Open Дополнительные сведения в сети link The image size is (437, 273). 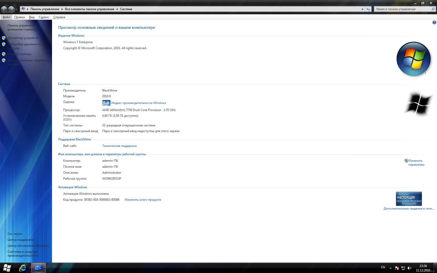(409, 209)
